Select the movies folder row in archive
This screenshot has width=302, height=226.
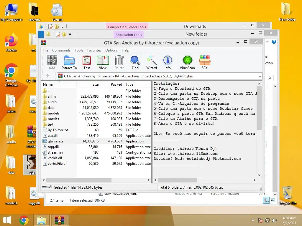coord(96,119)
